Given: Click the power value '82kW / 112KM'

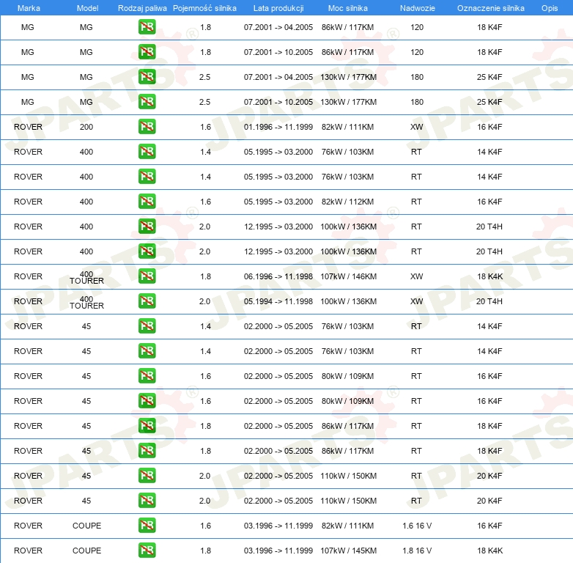Looking at the screenshot, I should 347,202.
